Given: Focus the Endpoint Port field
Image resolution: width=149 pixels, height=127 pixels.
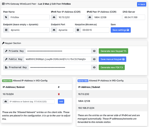Looking at the screenshot, I should click(65, 30).
